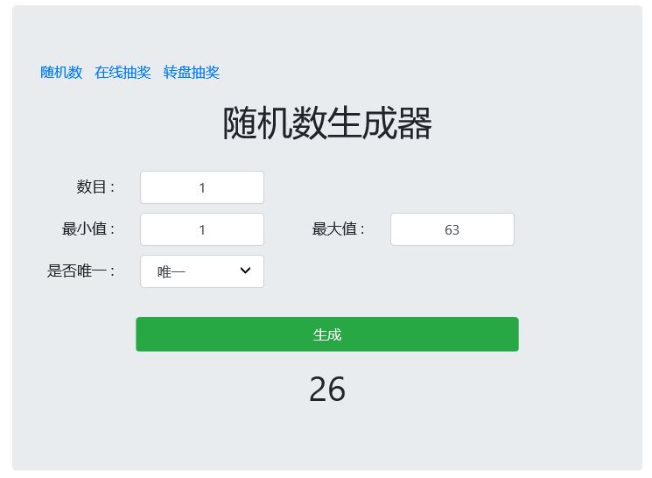The width and height of the screenshot is (652, 478).
Task: Focus the 最小值 input field
Action: pyautogui.click(x=202, y=229)
